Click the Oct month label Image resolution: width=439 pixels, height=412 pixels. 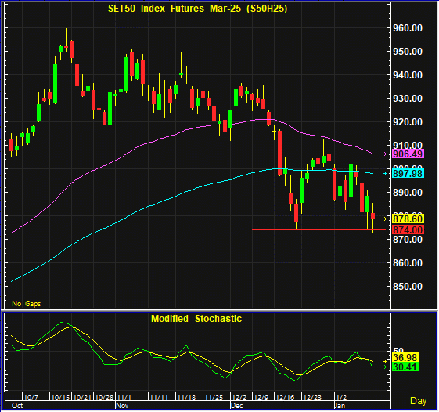click(17, 406)
